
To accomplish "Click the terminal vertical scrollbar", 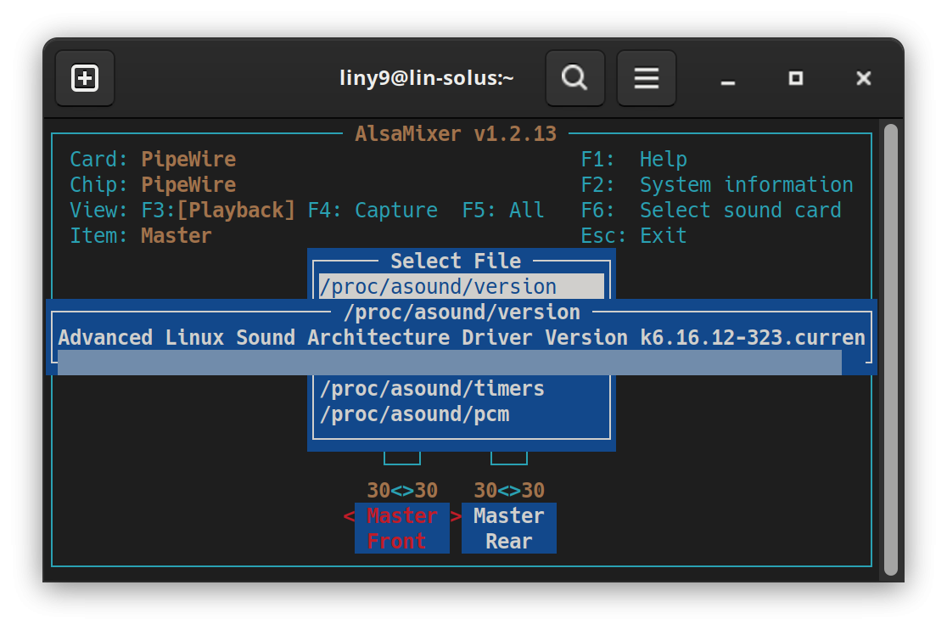I will tap(889, 348).
